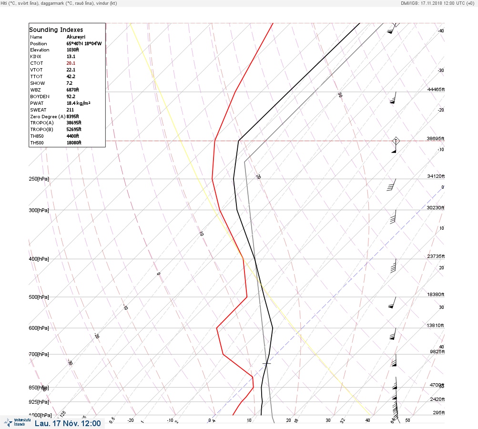Click the wind barb at 250 hPa

(x=391, y=185)
